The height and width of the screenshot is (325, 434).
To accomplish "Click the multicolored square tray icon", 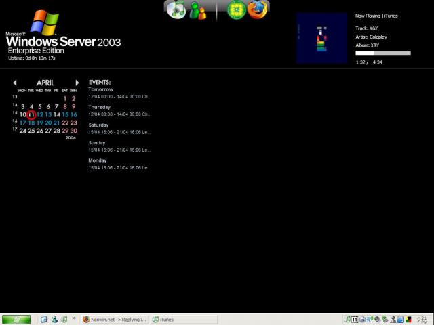I will pos(408,320).
